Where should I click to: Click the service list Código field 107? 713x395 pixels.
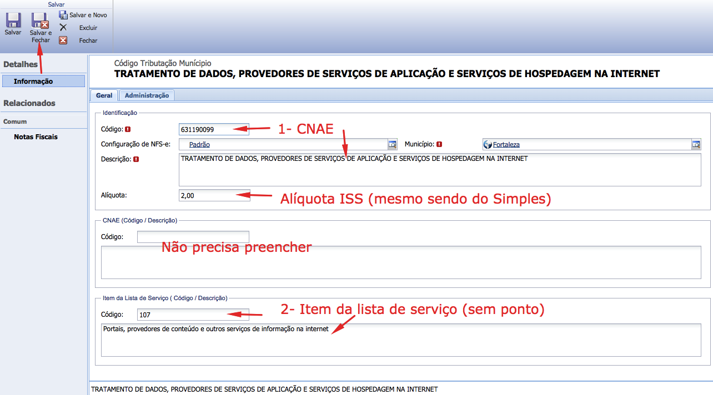(x=193, y=315)
